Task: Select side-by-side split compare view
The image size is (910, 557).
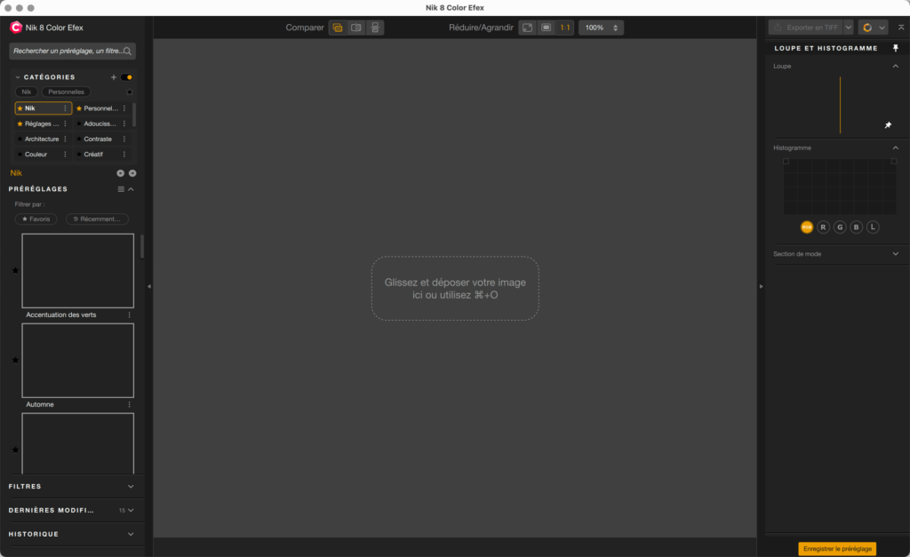Action: click(356, 28)
